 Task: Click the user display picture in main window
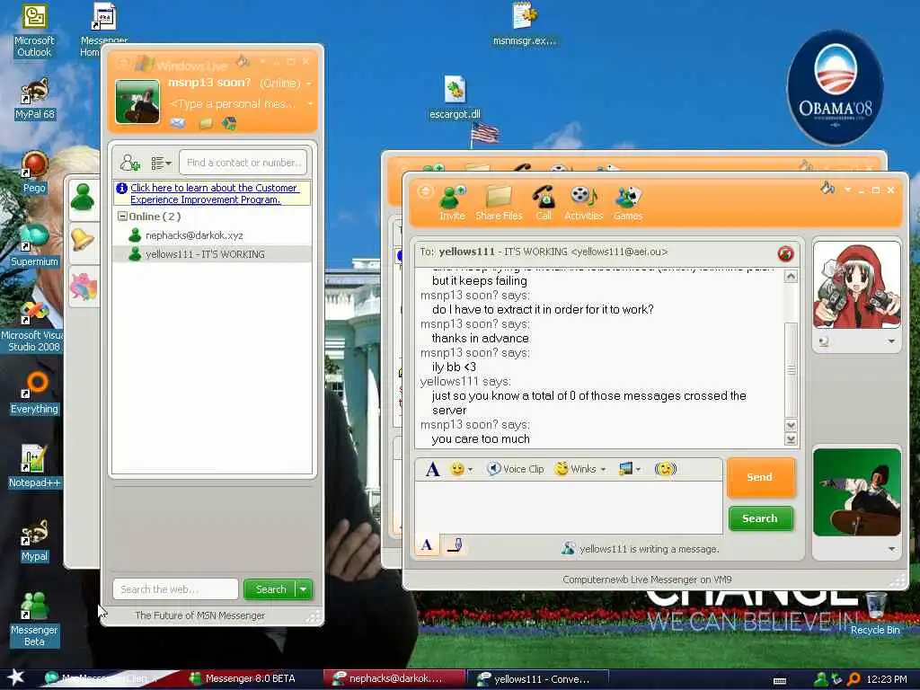pyautogui.click(x=137, y=102)
